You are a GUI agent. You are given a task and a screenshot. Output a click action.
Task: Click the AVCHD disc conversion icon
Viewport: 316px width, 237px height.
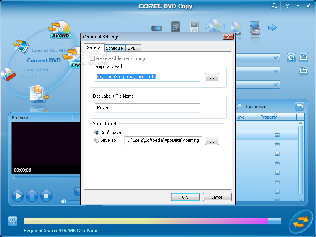pyautogui.click(x=60, y=29)
